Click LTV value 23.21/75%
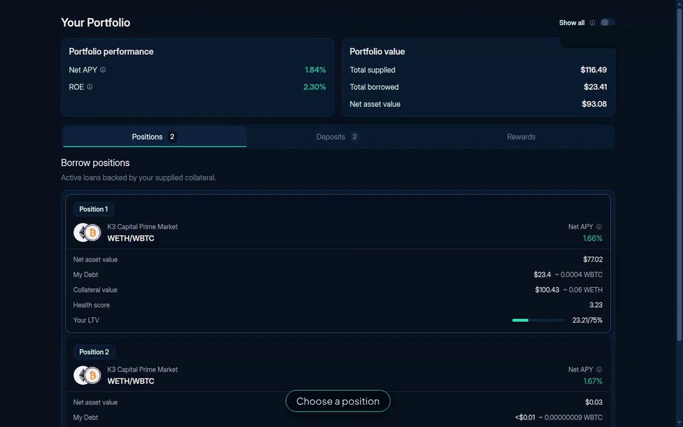The image size is (683, 427). click(x=587, y=321)
